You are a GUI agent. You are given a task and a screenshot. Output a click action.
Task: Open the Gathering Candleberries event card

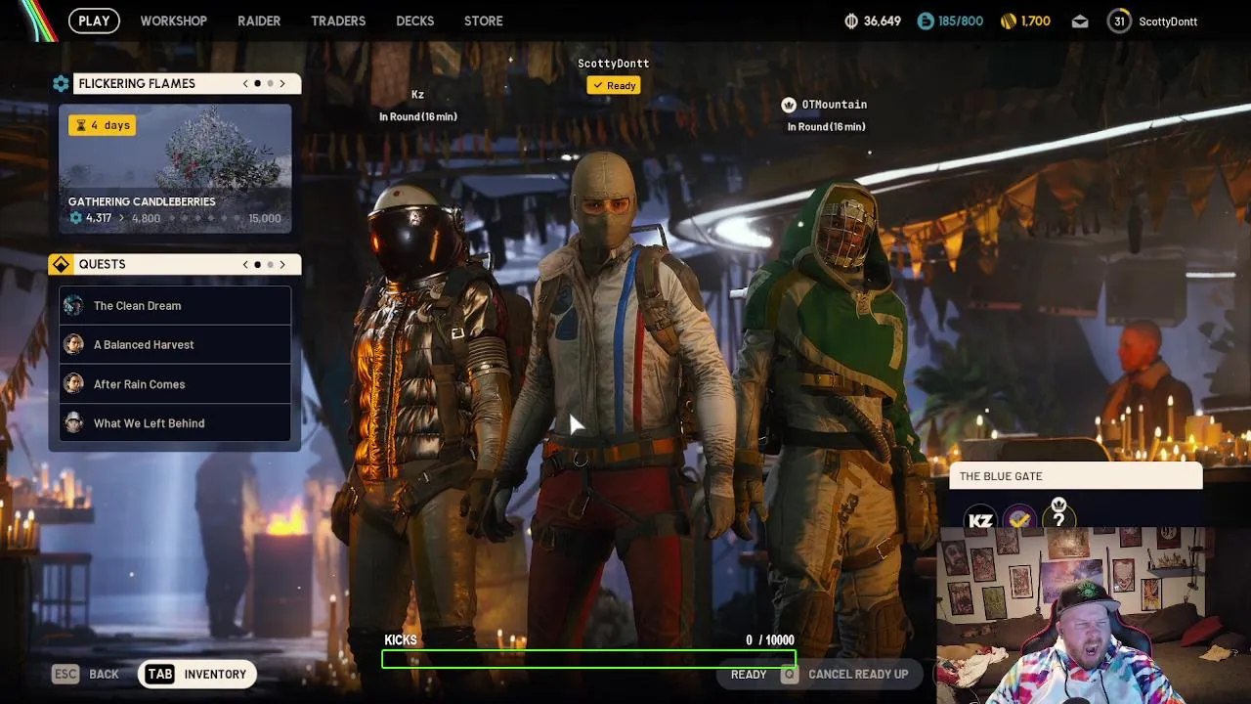[175, 168]
